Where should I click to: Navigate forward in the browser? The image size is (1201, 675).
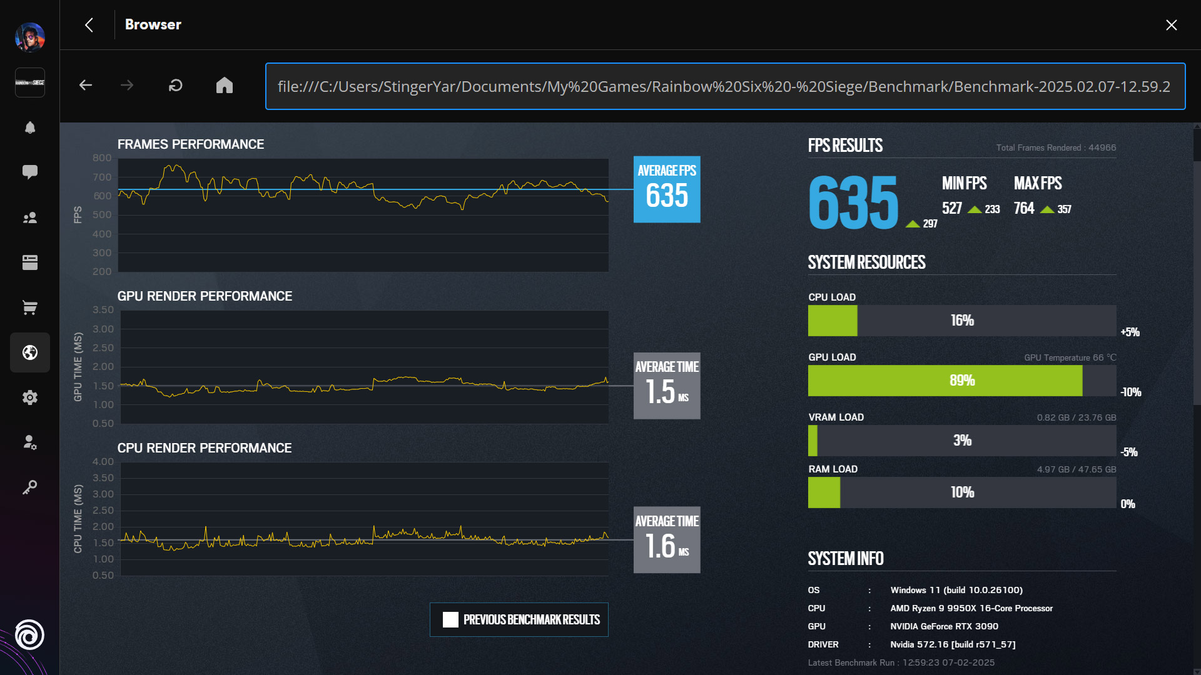pyautogui.click(x=127, y=86)
